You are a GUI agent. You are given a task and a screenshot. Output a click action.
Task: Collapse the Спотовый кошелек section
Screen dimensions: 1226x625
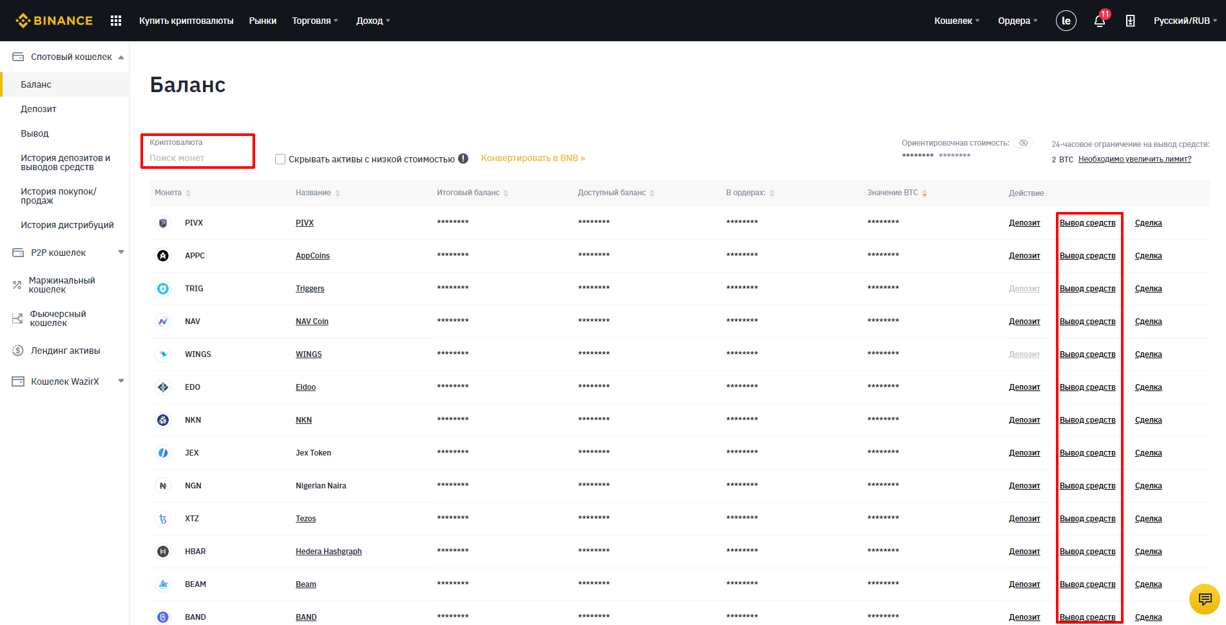point(121,57)
